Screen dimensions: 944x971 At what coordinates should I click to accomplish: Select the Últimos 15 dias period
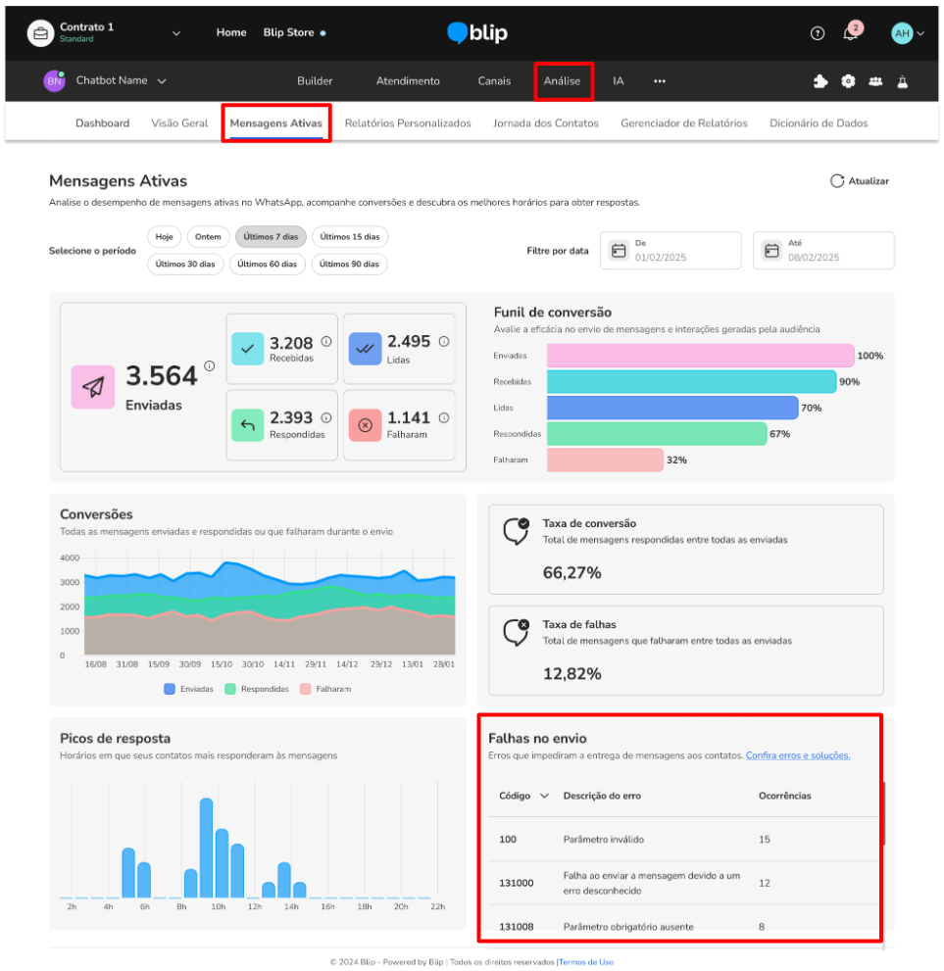350,236
